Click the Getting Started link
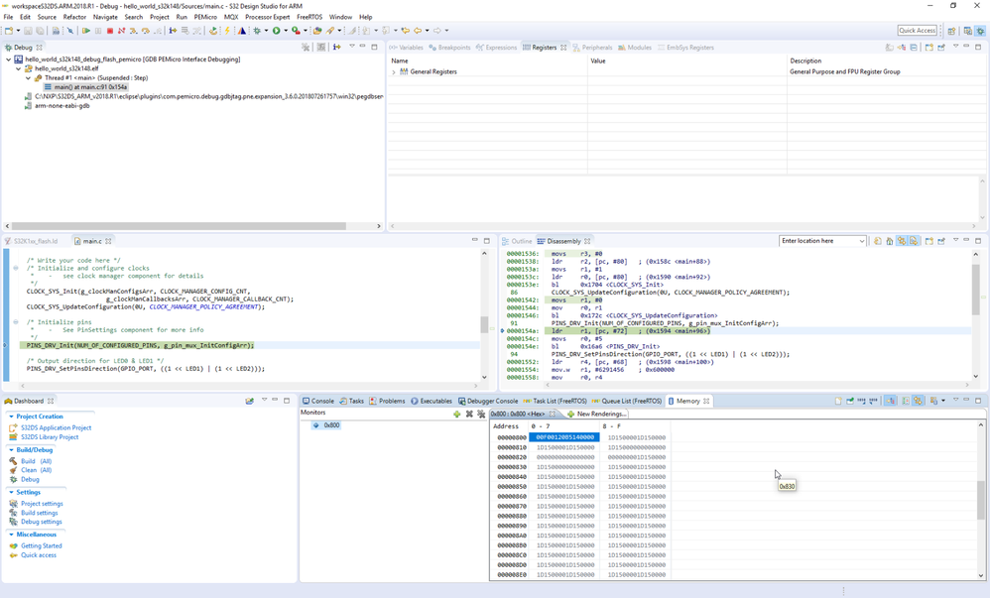 coord(41,546)
